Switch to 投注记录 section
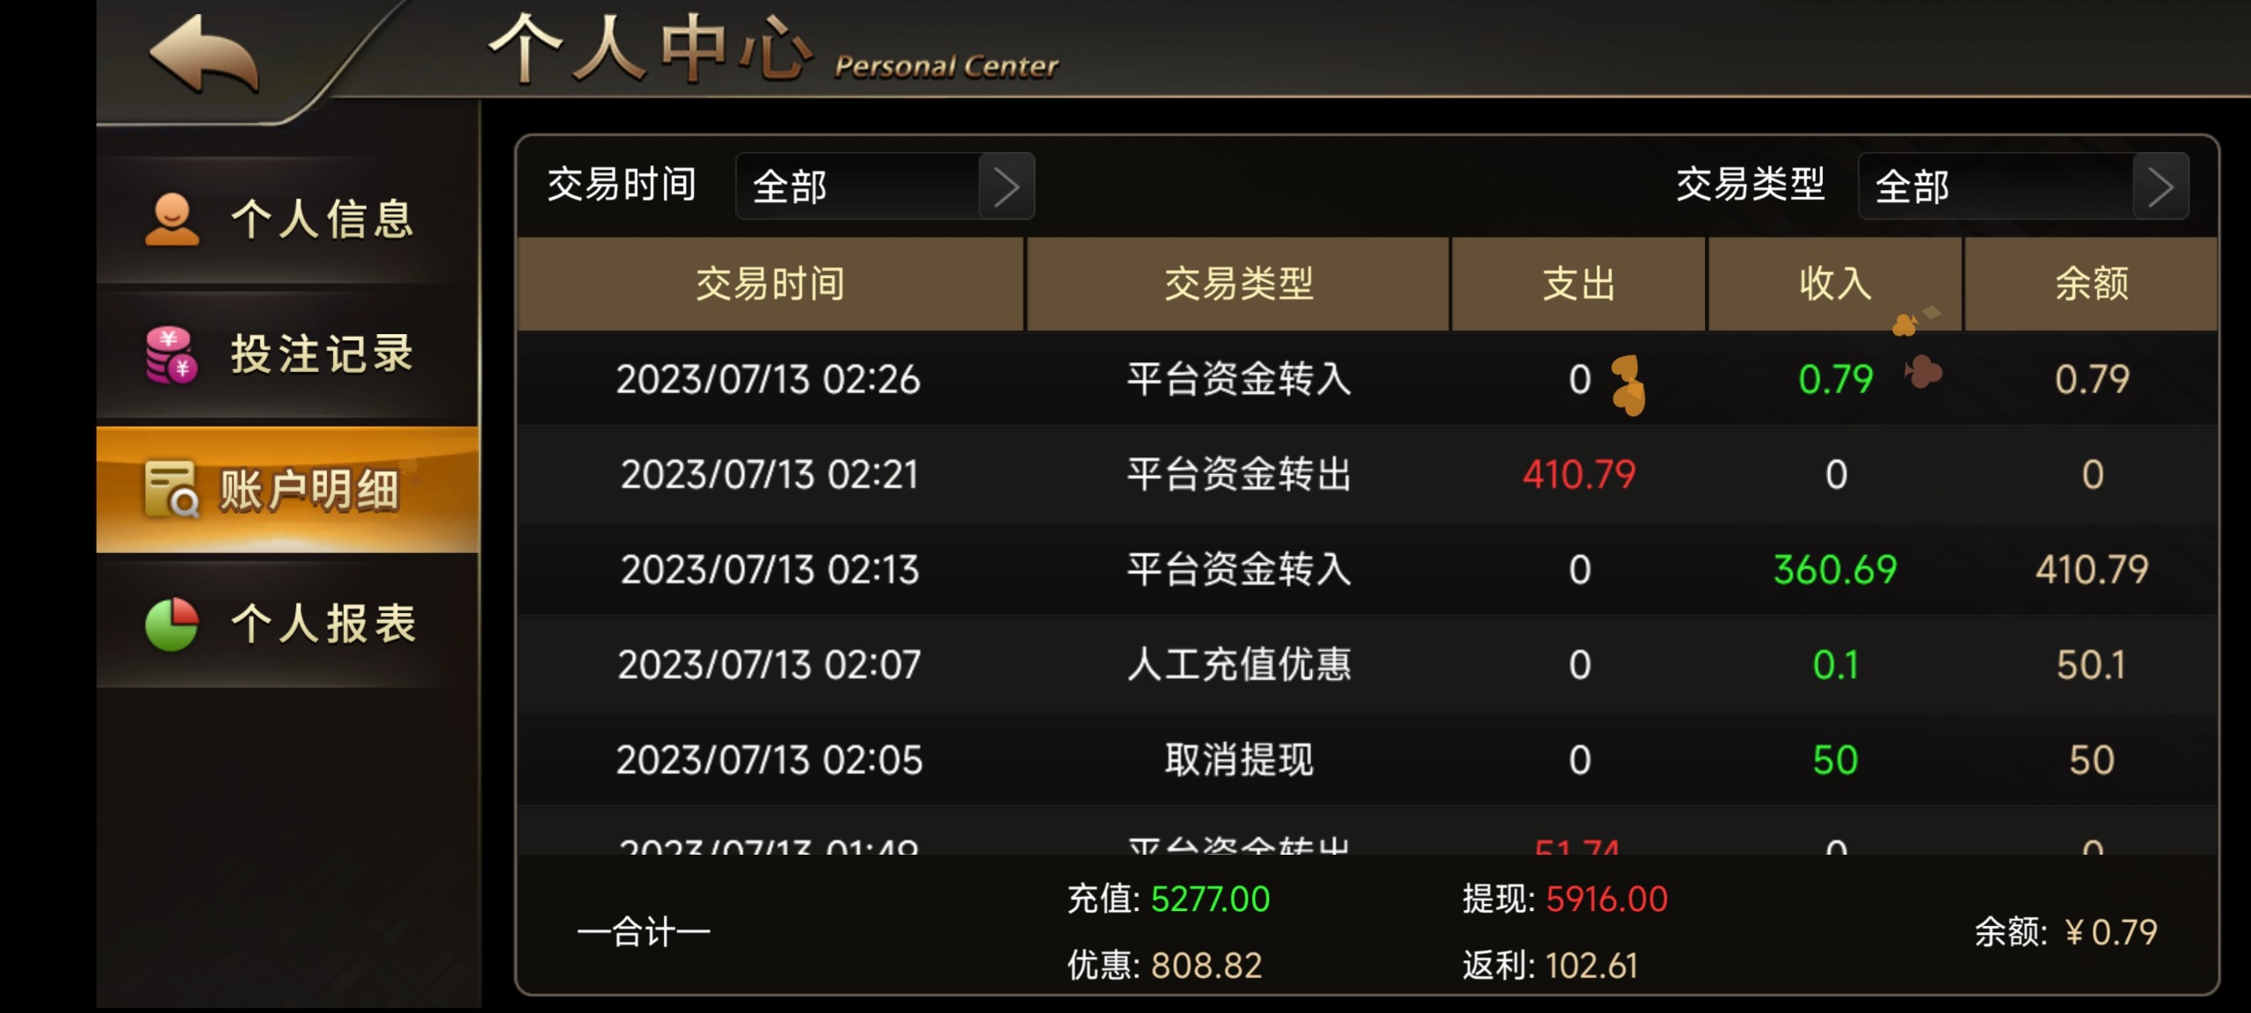Image resolution: width=2251 pixels, height=1013 pixels. coord(288,354)
